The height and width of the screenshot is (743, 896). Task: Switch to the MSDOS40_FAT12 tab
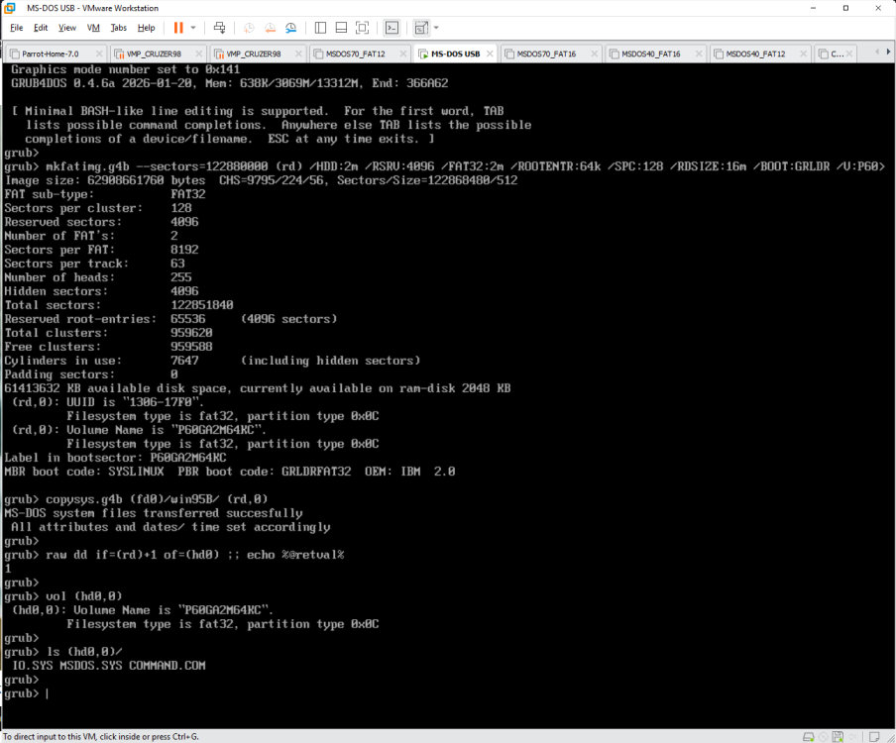pyautogui.click(x=755, y=53)
